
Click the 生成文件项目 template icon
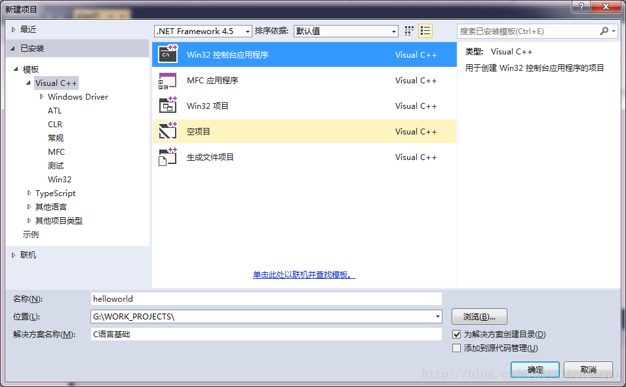click(x=168, y=157)
